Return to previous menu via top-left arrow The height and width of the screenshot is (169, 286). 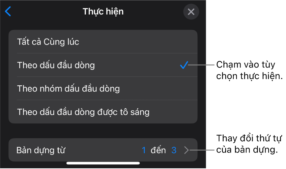[x=8, y=12]
